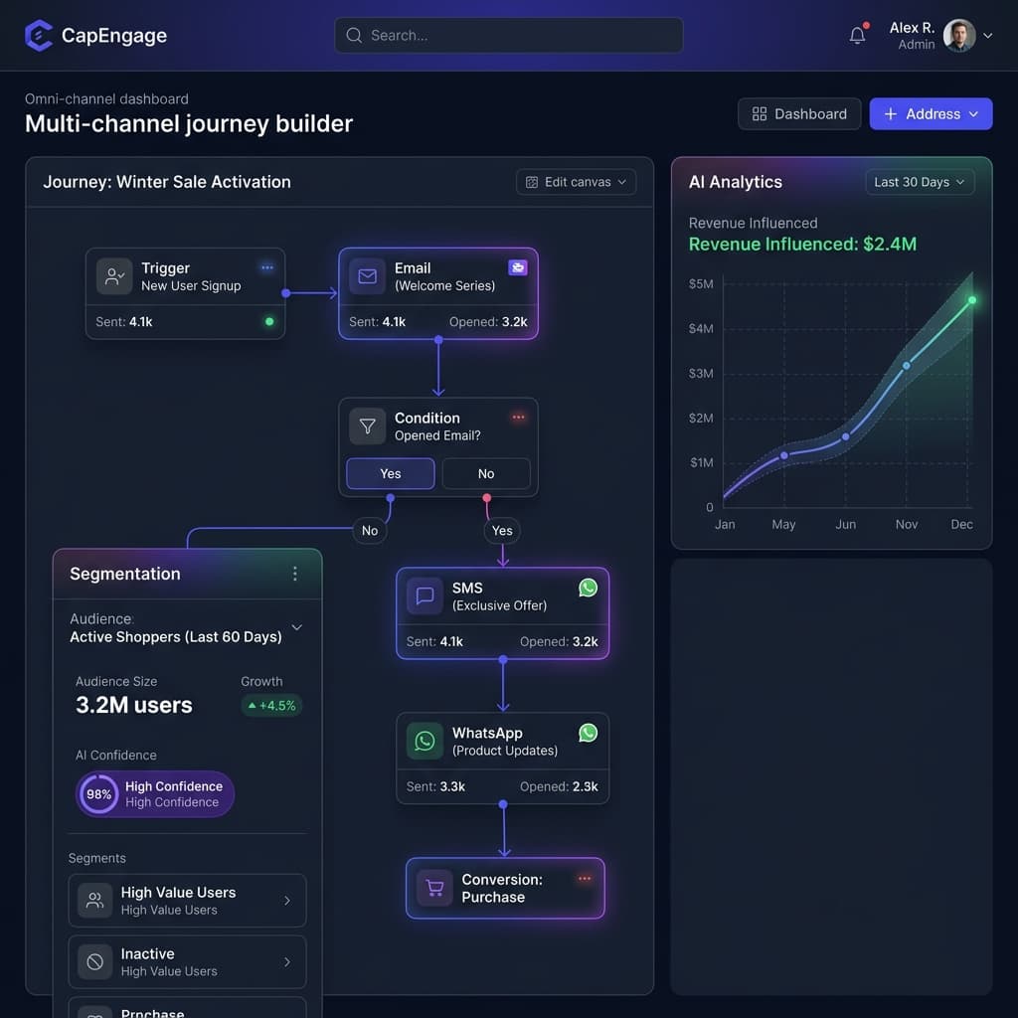Click the Condition funnel icon

coord(368,426)
